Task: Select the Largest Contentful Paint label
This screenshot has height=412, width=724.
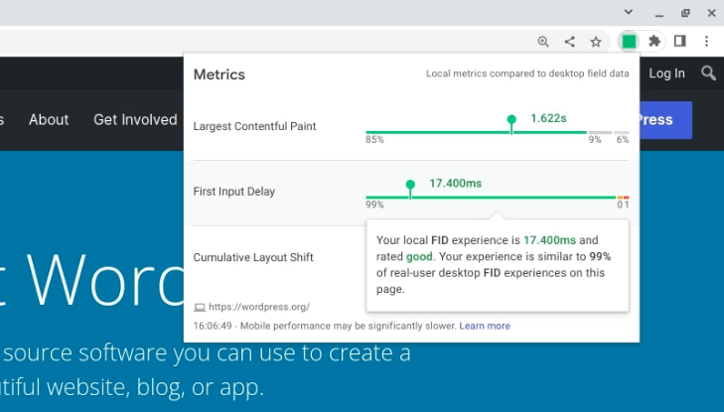Action: click(x=254, y=126)
